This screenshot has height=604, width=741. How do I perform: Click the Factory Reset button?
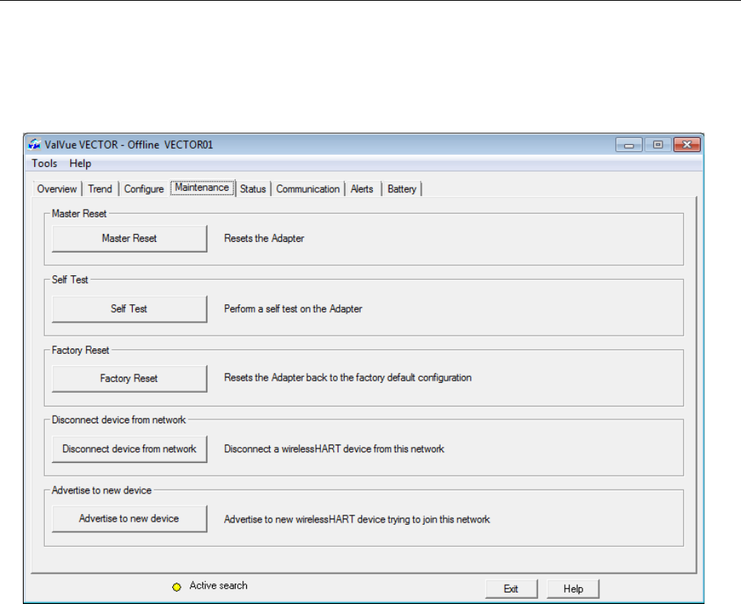click(x=130, y=378)
